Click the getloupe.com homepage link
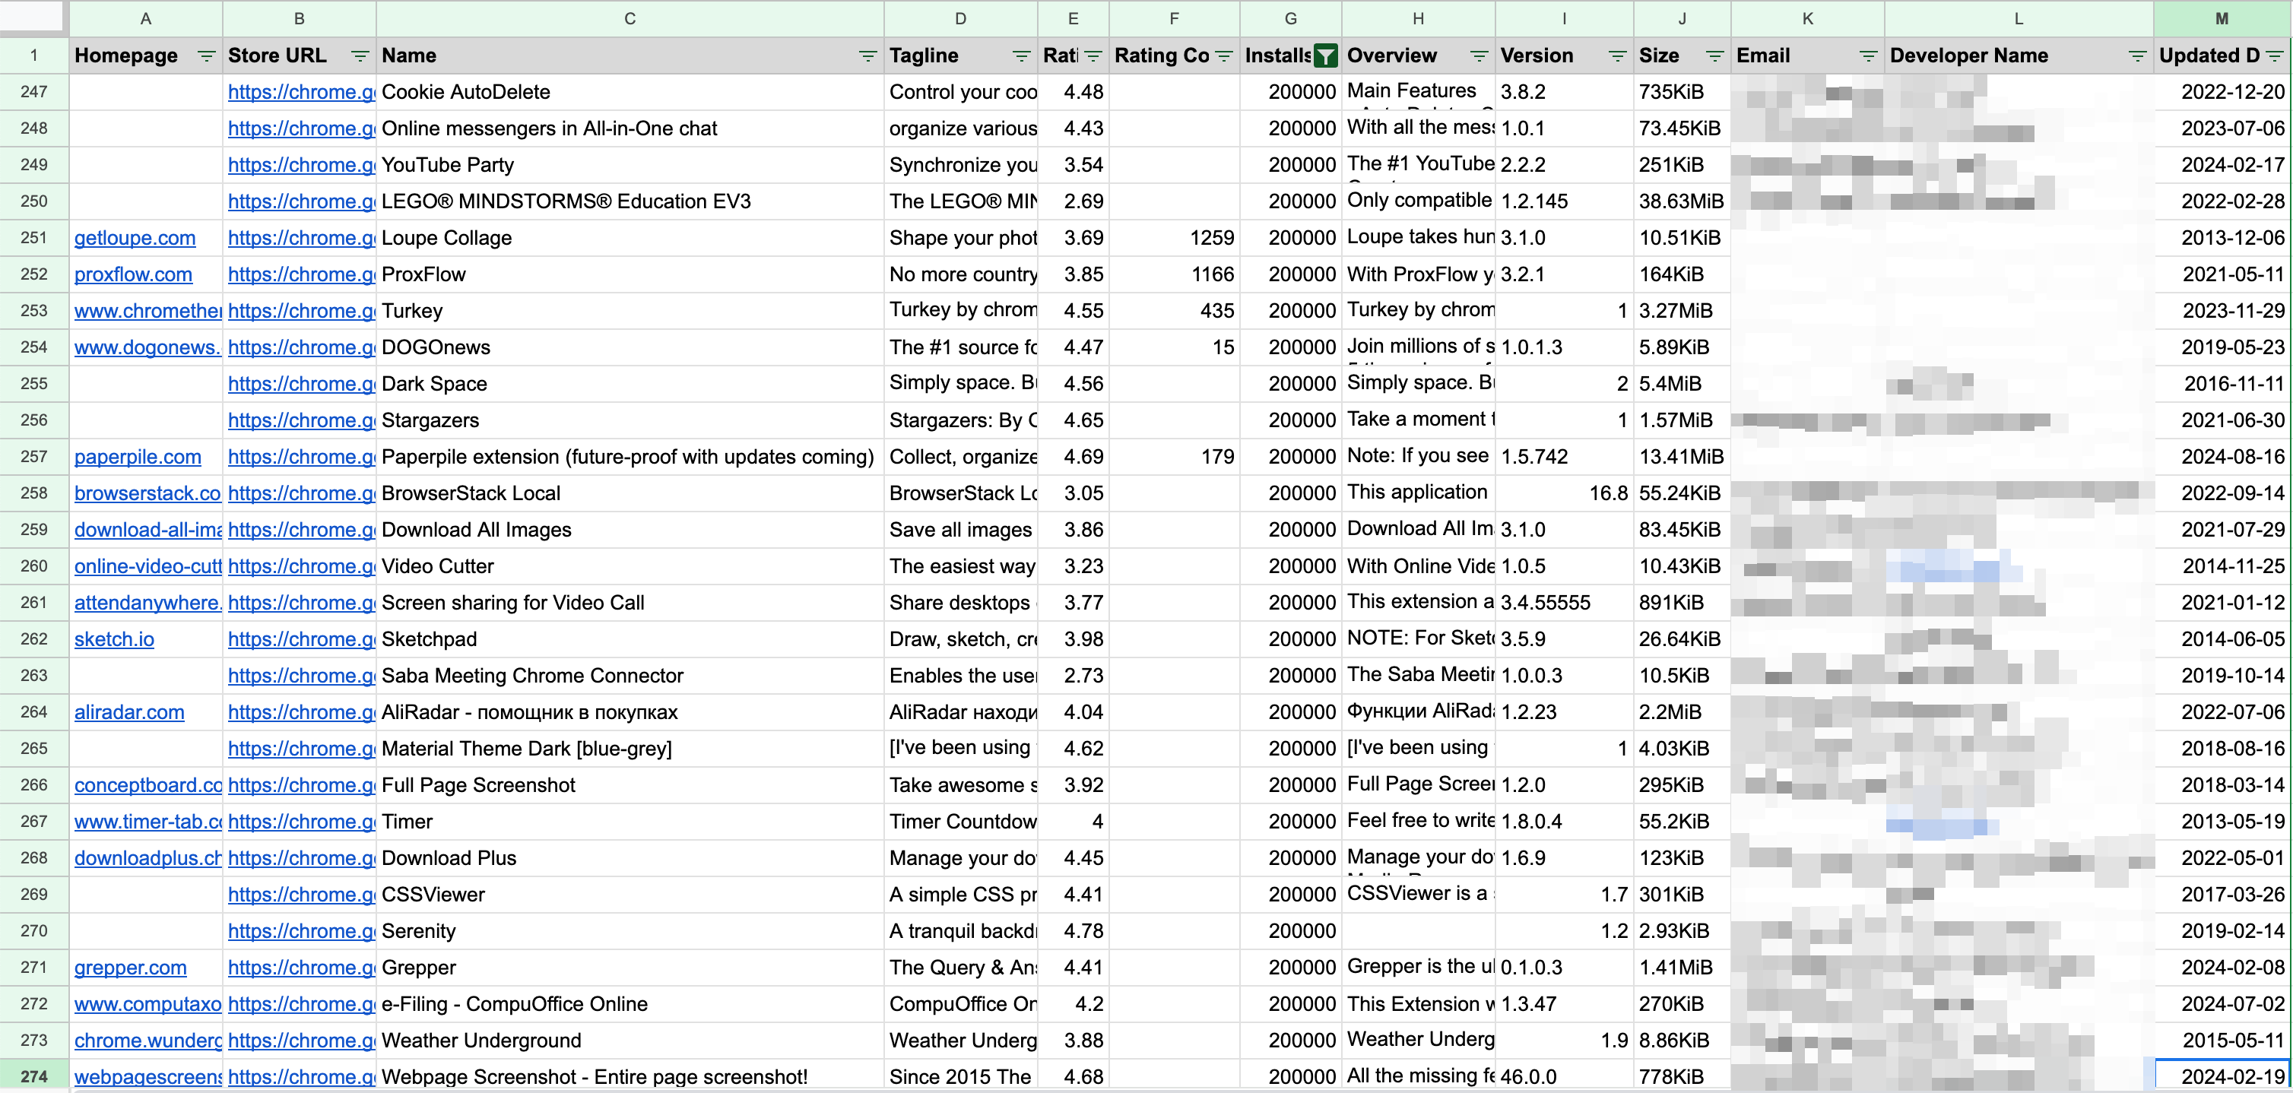 coord(135,238)
